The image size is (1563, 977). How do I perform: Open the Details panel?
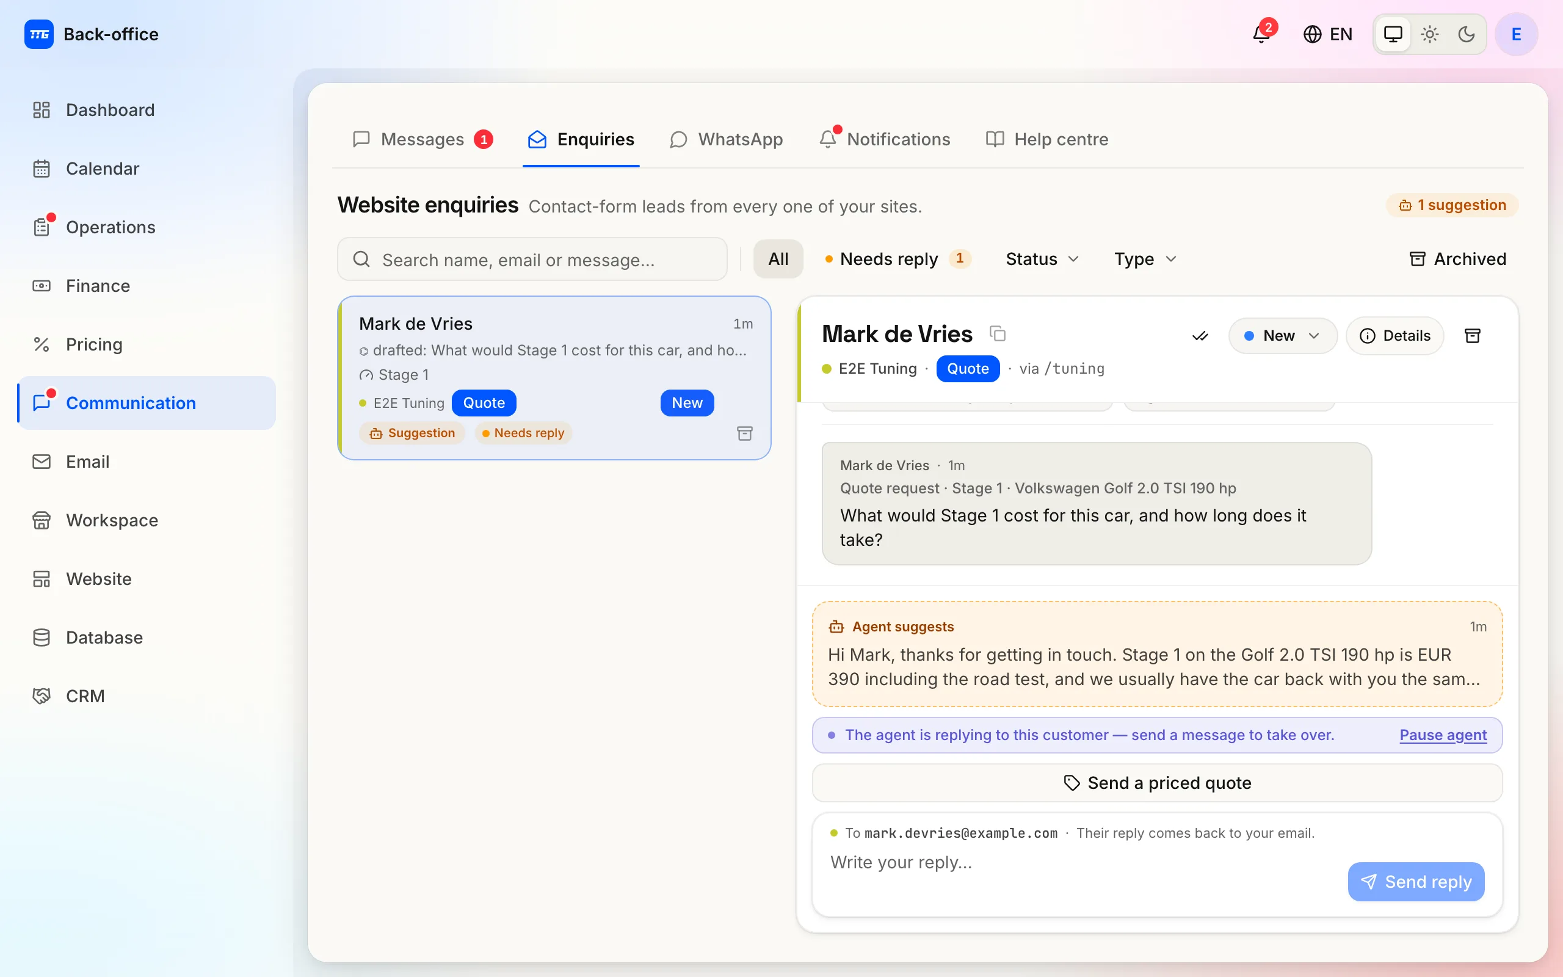coord(1395,336)
